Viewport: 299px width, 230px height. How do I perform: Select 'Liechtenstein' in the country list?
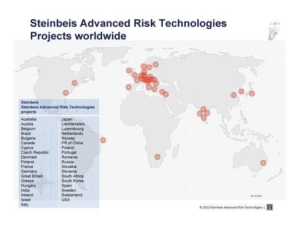pos(73,124)
